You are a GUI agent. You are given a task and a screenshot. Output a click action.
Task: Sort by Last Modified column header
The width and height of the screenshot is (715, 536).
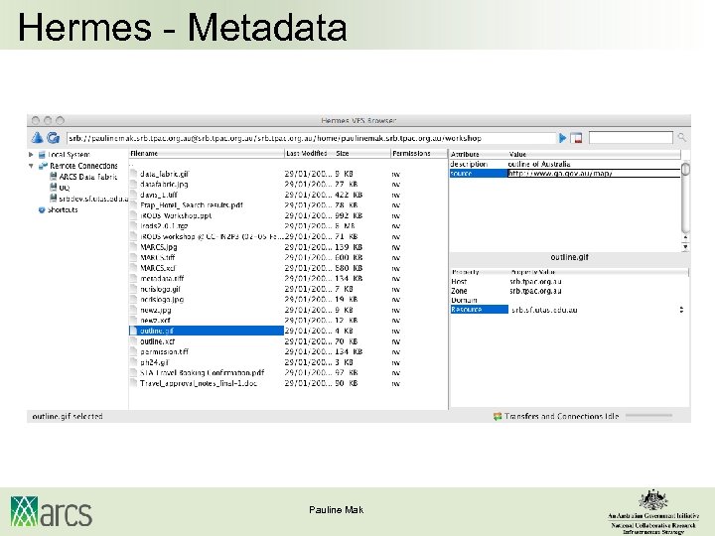[307, 154]
